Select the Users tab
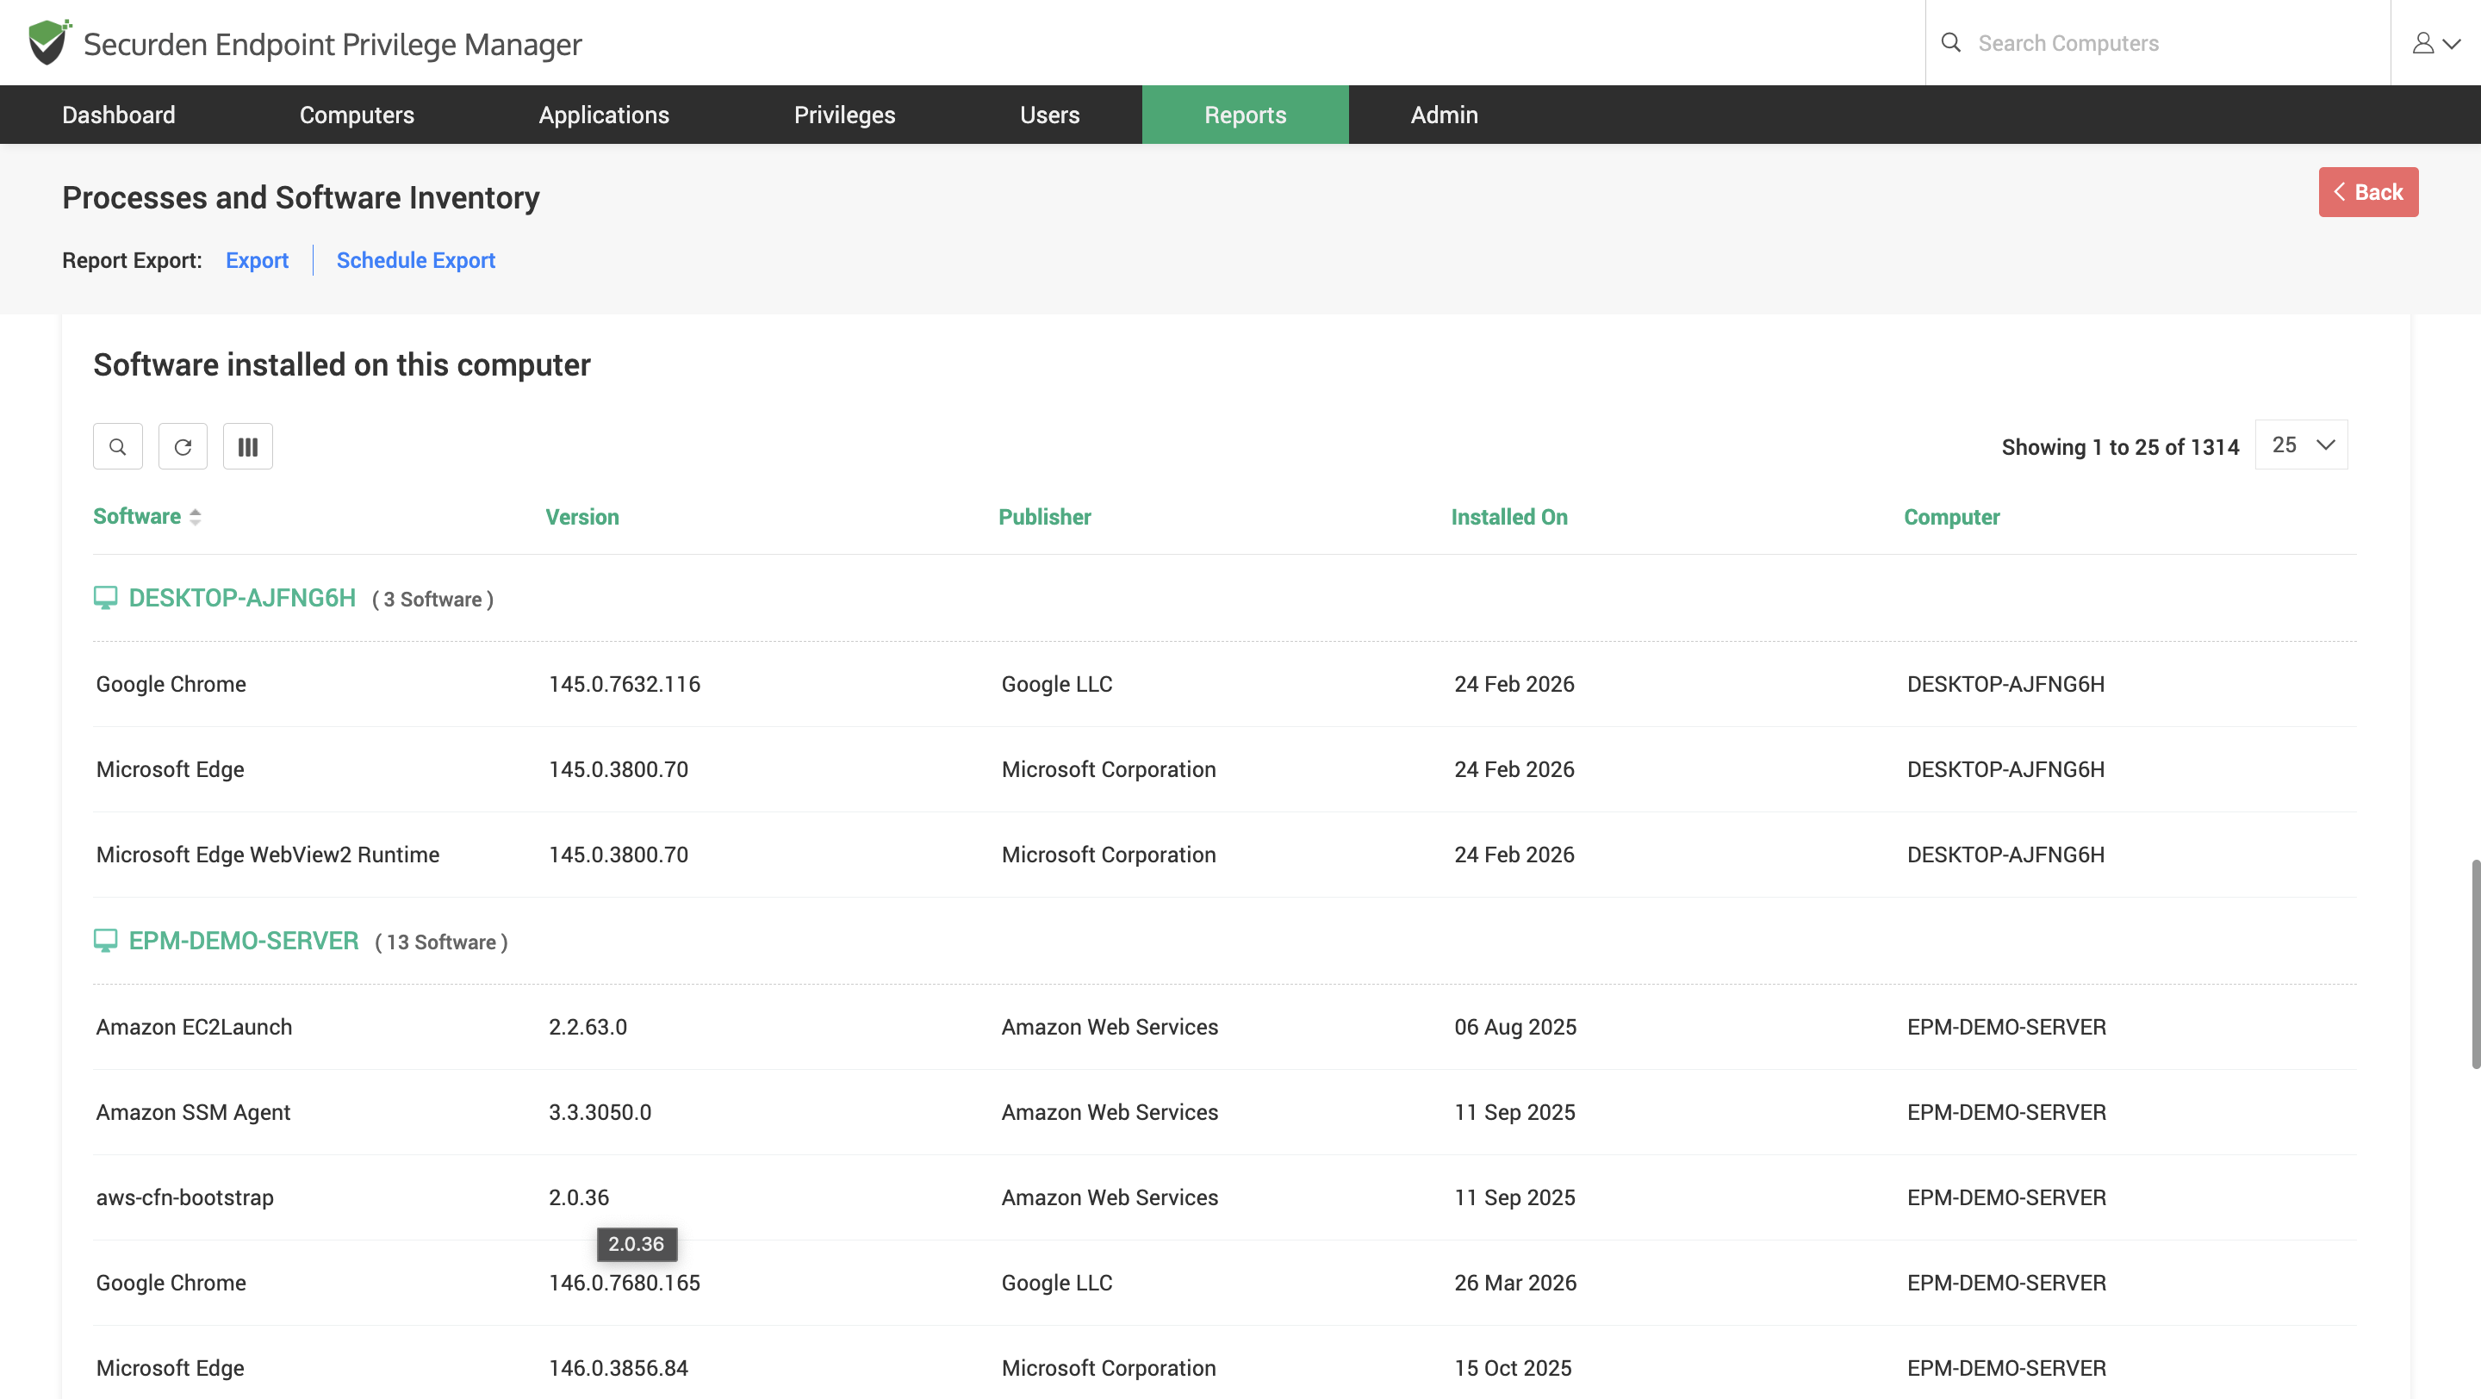The width and height of the screenshot is (2481, 1399). pos(1050,115)
